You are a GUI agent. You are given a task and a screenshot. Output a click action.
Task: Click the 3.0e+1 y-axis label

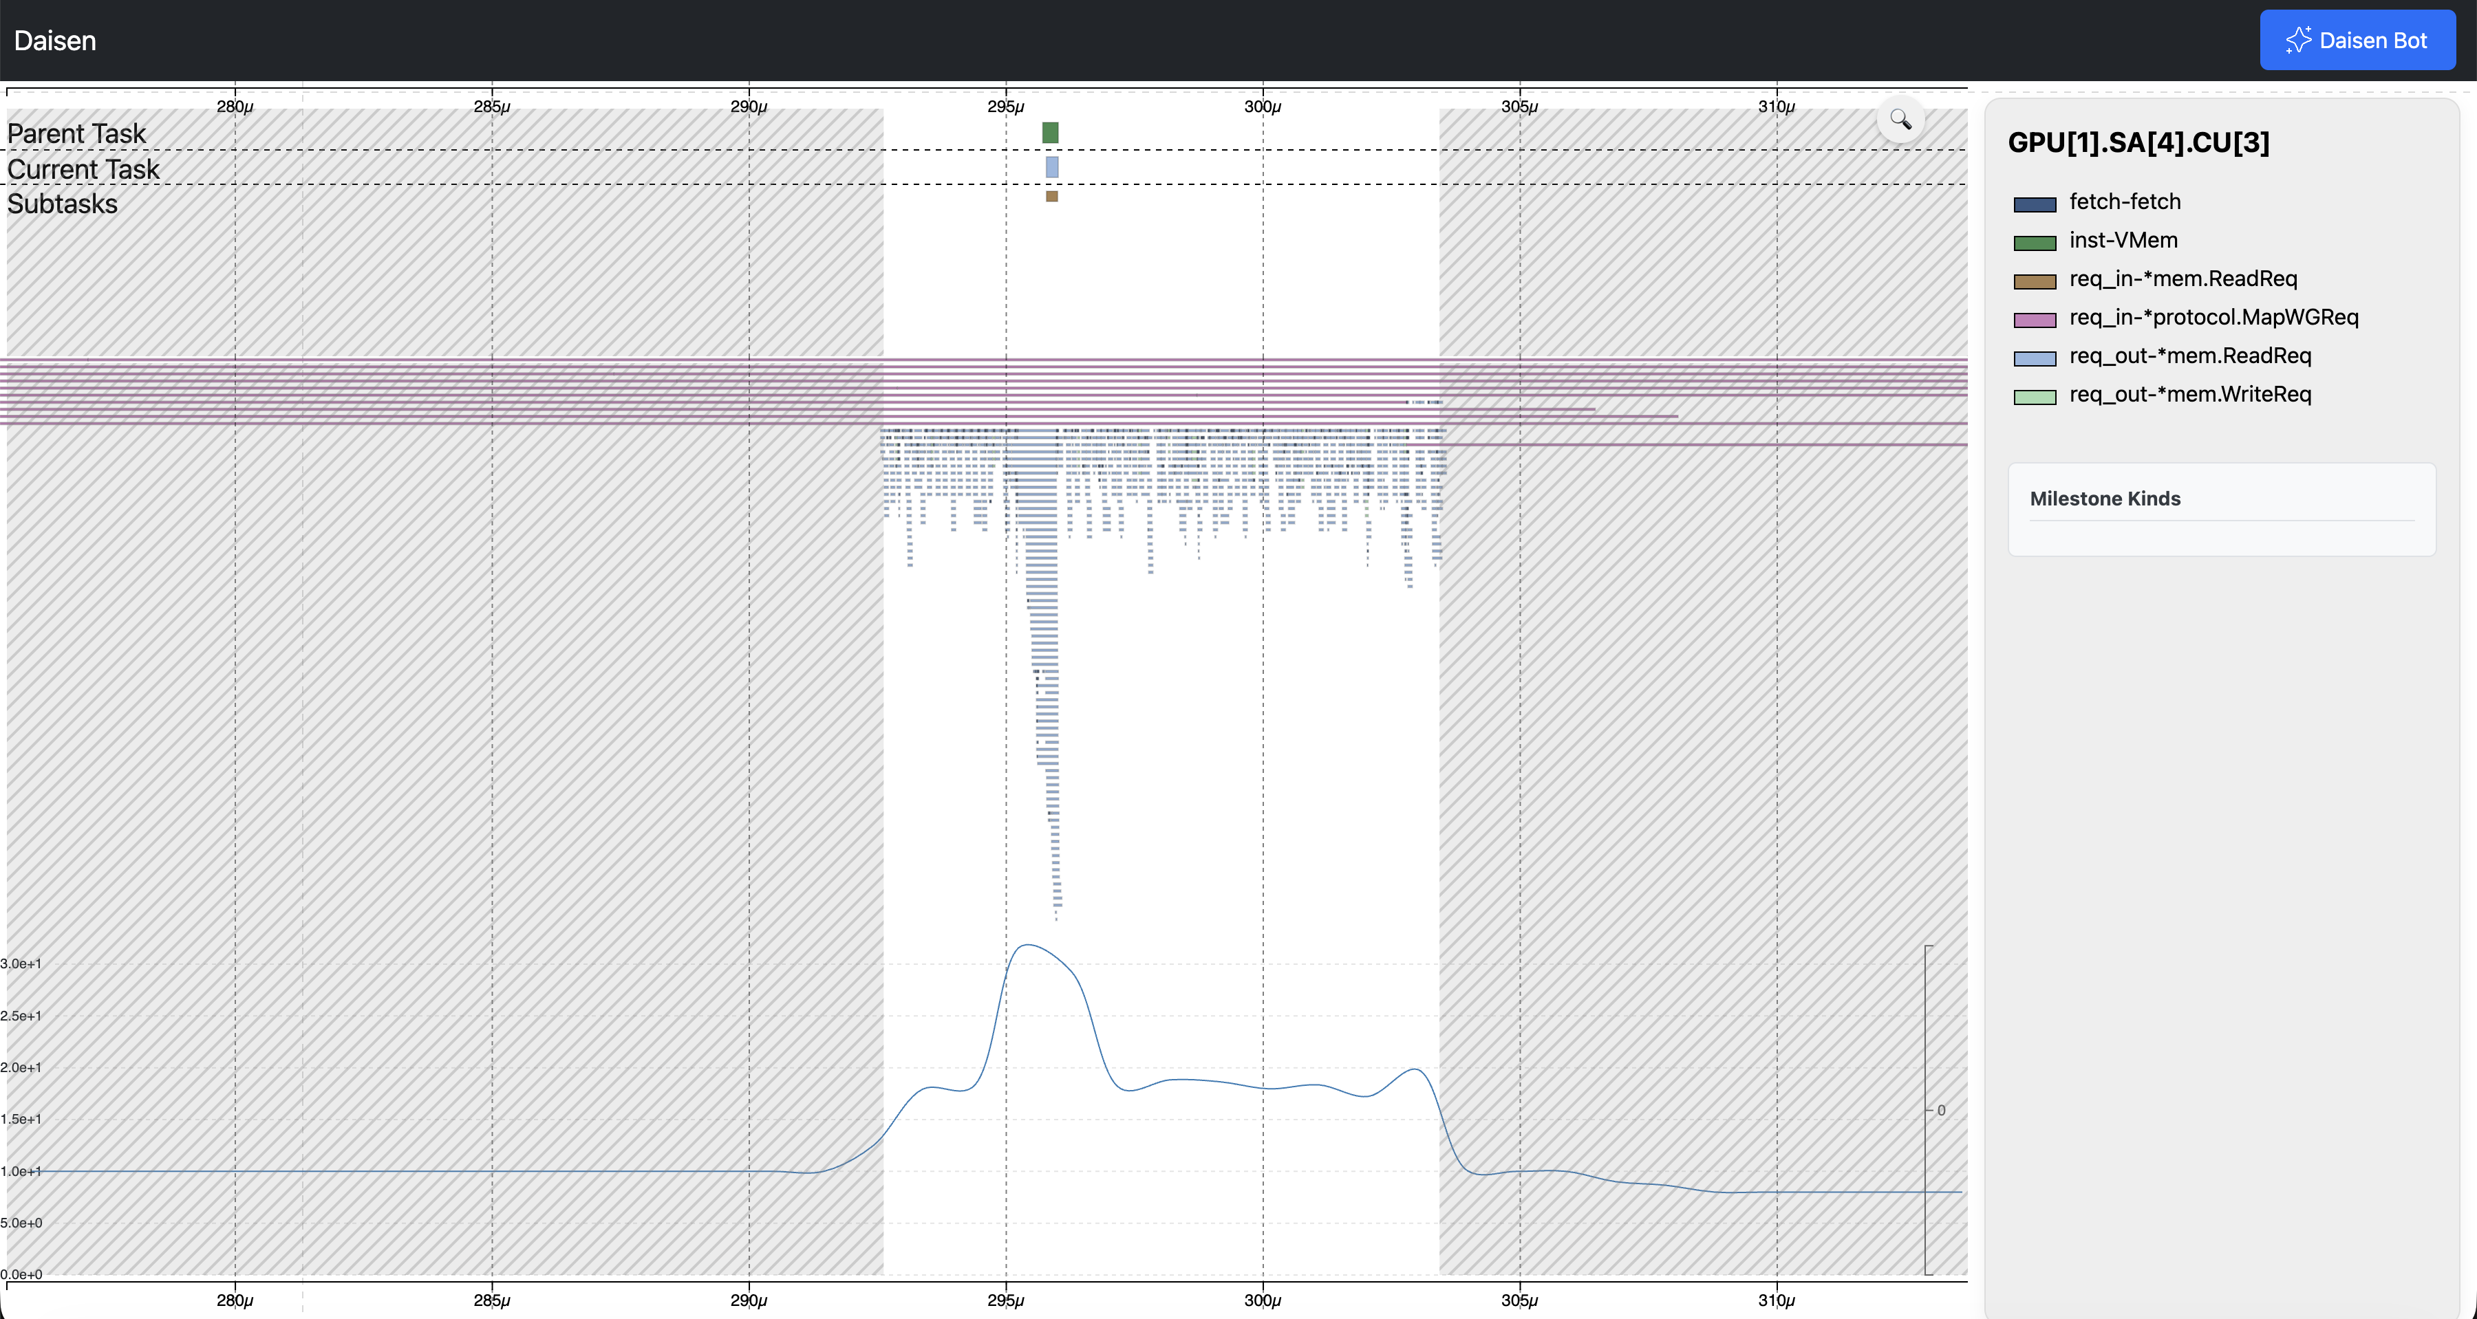pyautogui.click(x=21, y=963)
